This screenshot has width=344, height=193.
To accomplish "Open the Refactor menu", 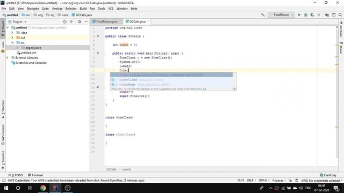I will point(71,9).
